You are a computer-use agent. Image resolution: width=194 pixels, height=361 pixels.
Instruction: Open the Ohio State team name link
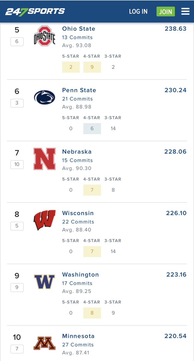point(79,29)
